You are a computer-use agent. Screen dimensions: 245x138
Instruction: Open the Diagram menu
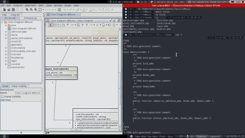(x=18, y=5)
